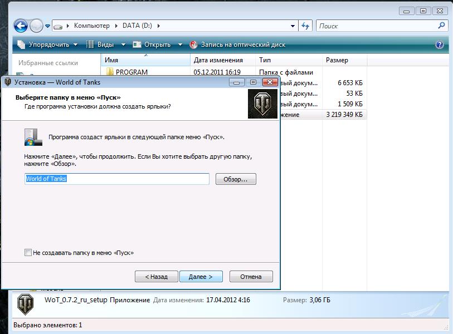The height and width of the screenshot is (334, 453).
Task: Click the 1 509 КБ size cell
Action: [x=350, y=104]
